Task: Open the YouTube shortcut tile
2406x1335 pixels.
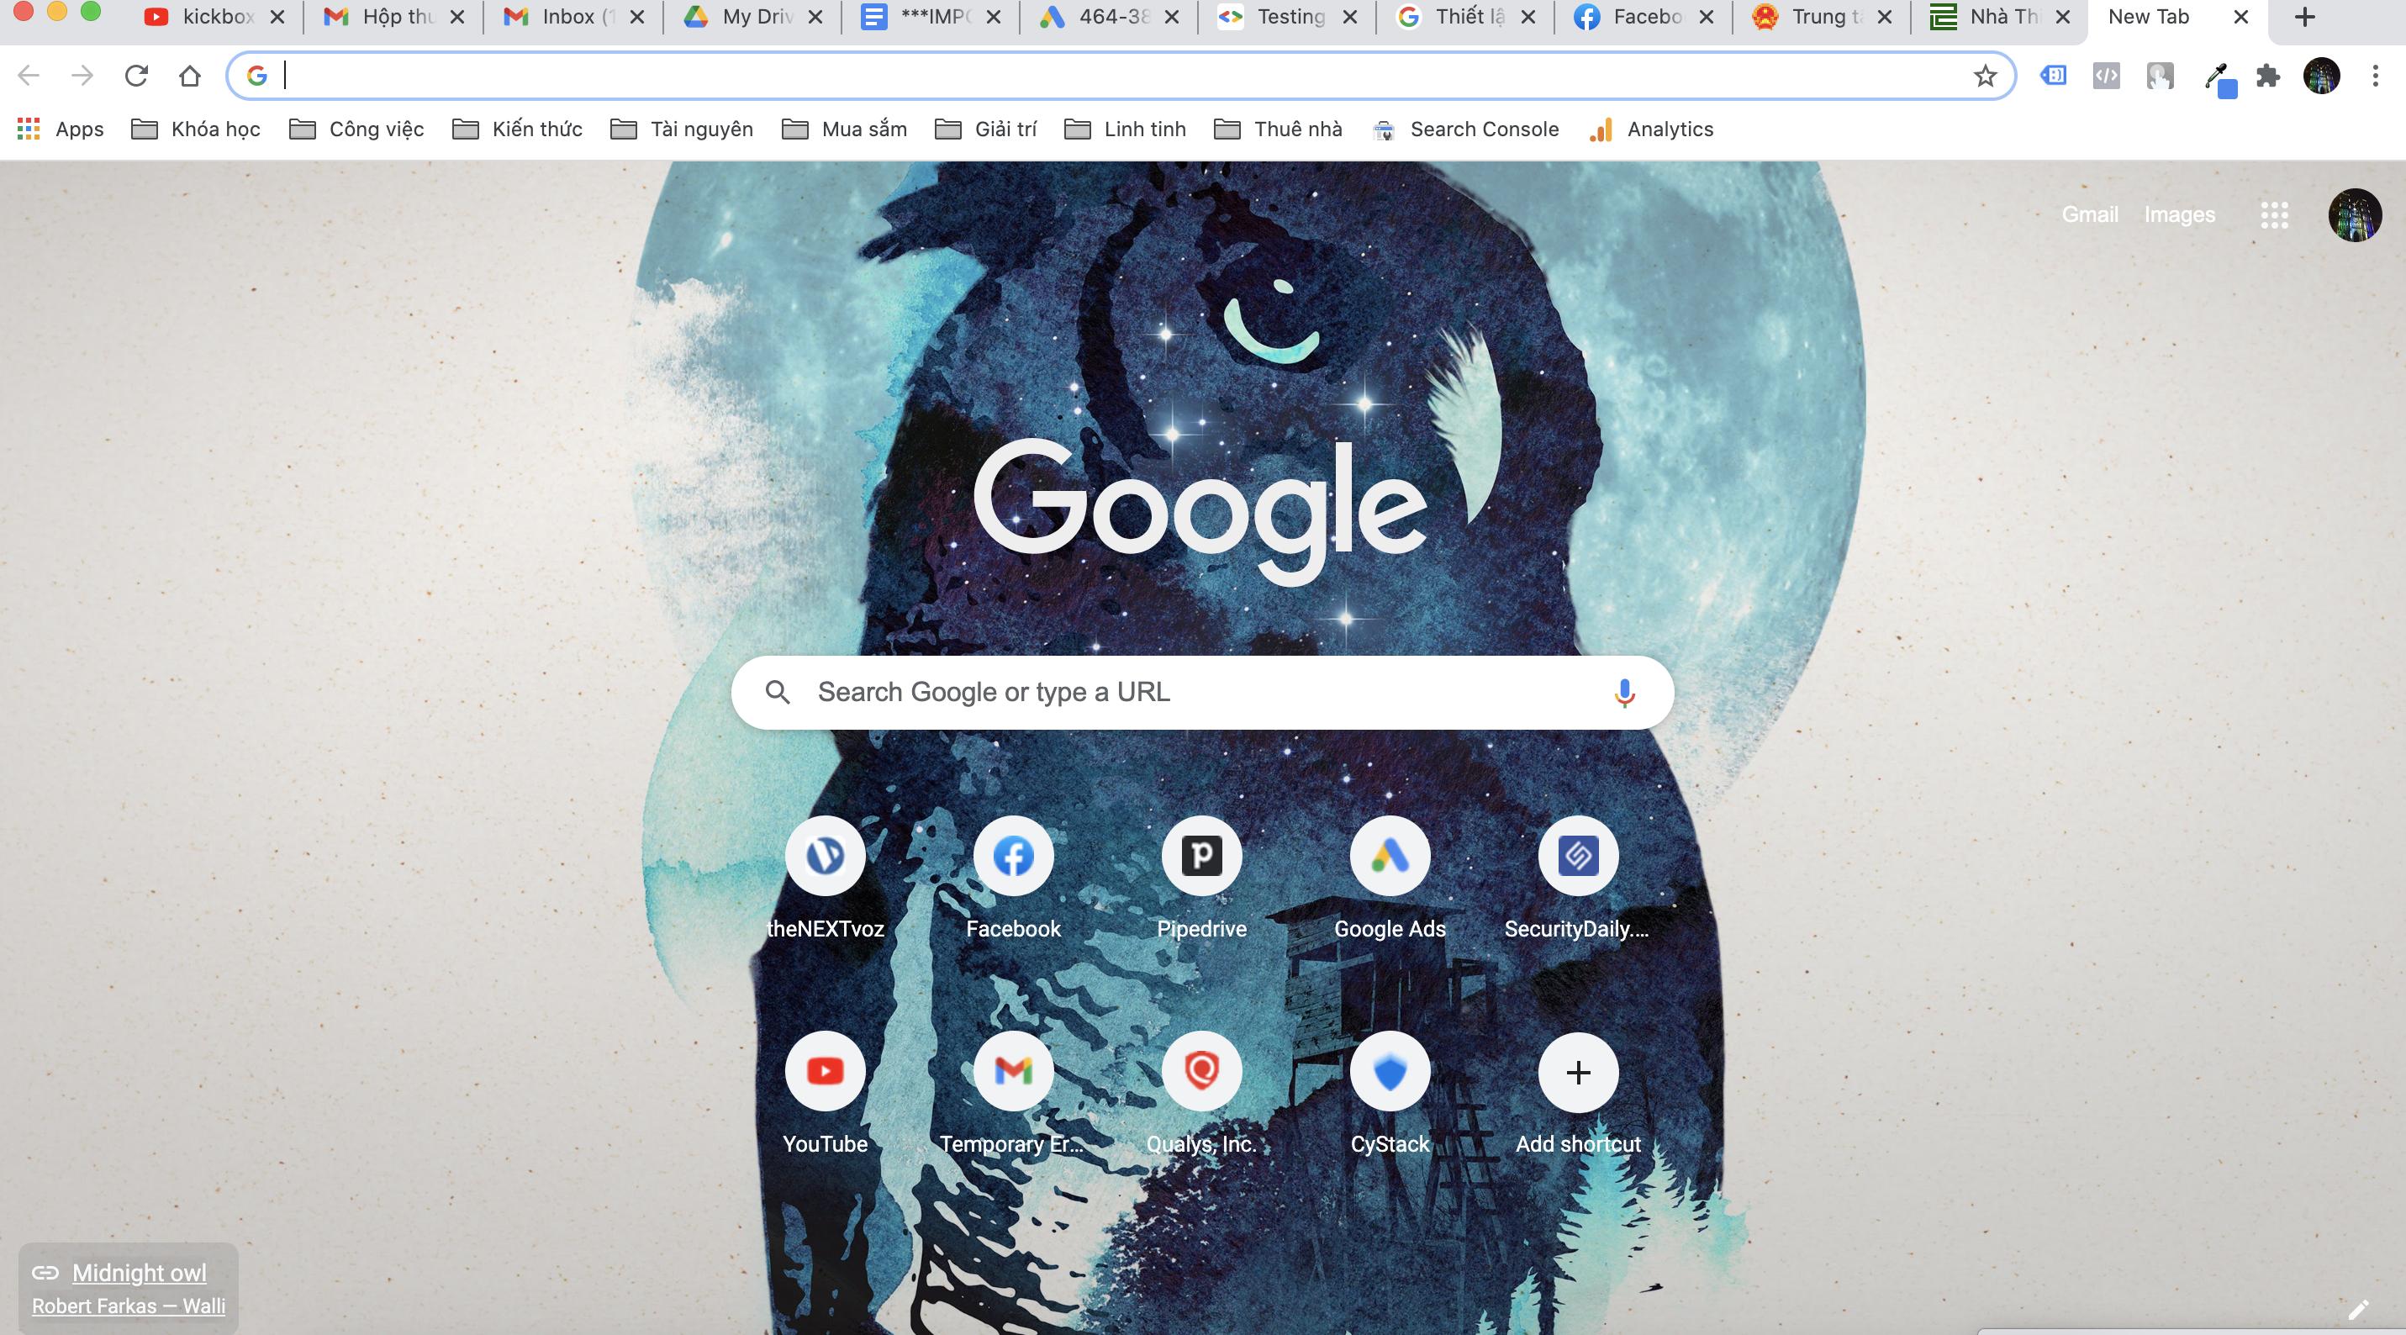Action: [825, 1093]
